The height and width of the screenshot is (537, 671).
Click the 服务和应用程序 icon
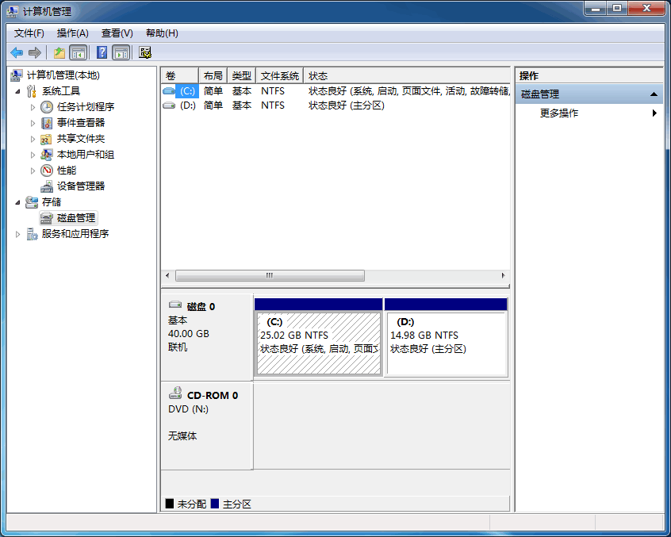click(32, 234)
